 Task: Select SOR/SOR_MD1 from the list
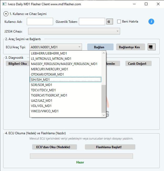(65, 85)
